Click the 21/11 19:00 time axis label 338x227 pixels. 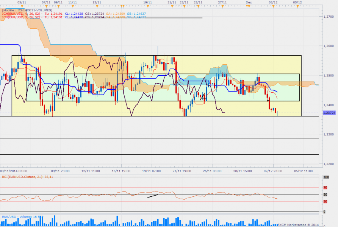(182, 171)
